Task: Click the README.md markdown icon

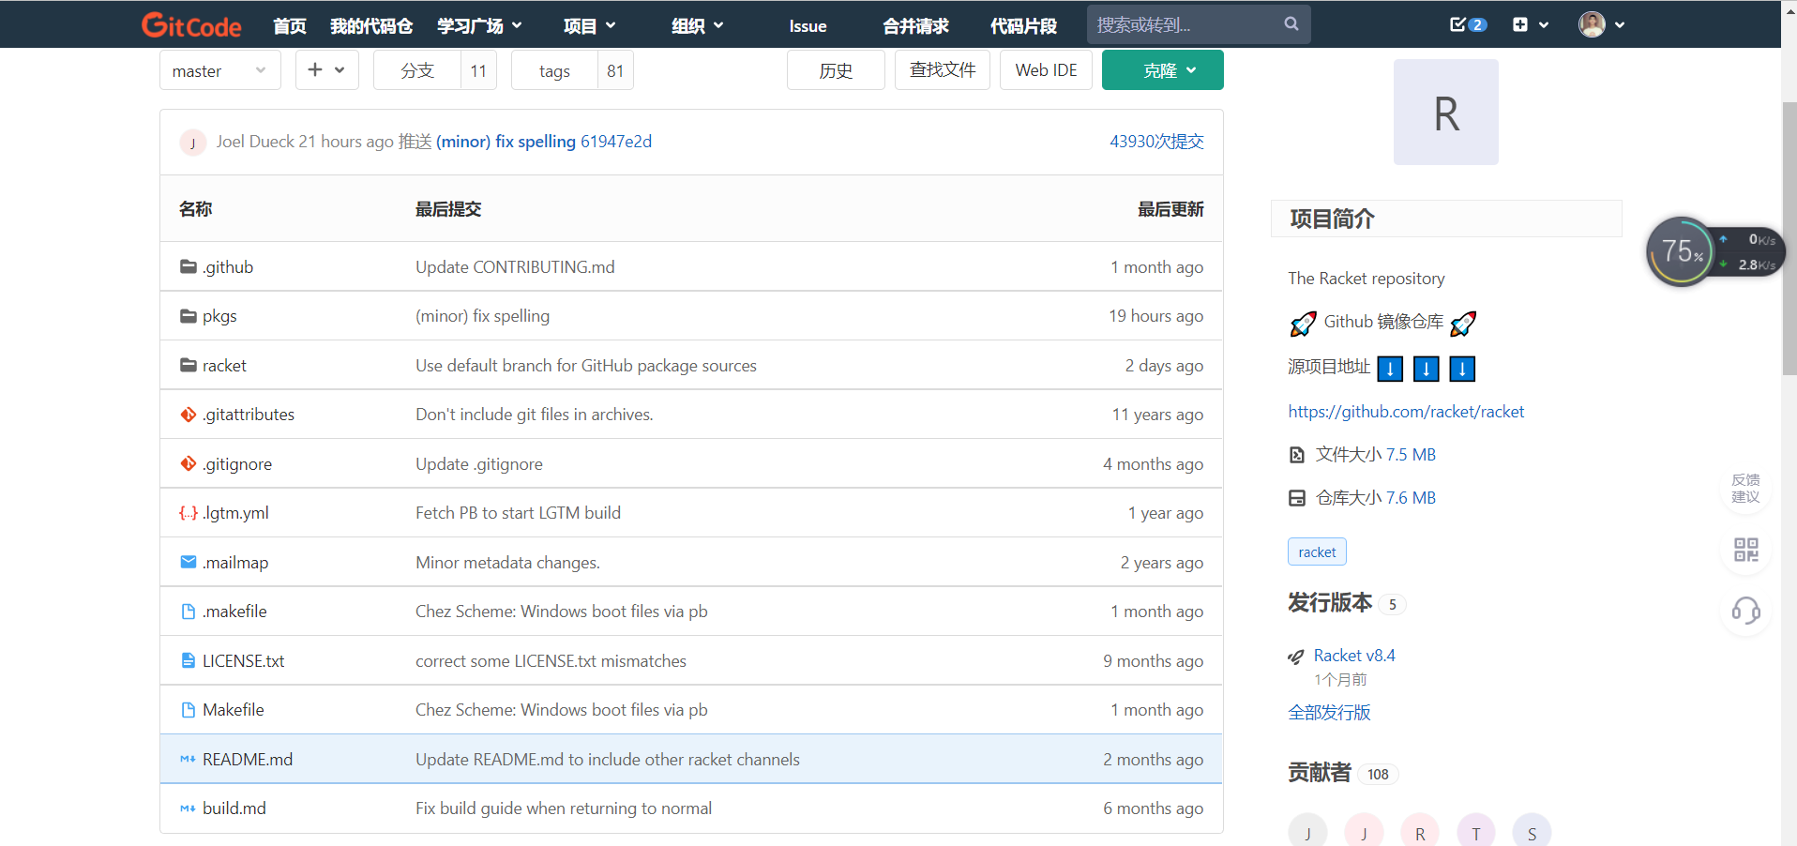Action: point(189,760)
